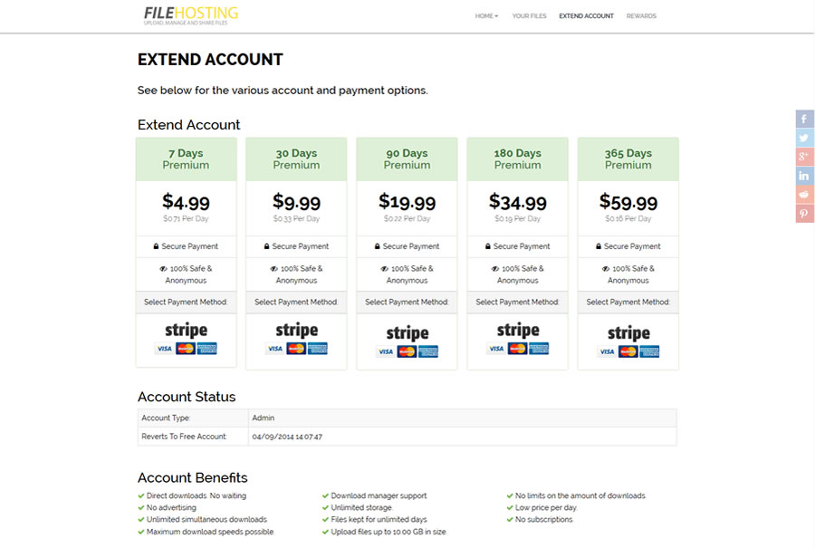
Task: Click the 365 Days Premium plan header
Action: point(628,159)
